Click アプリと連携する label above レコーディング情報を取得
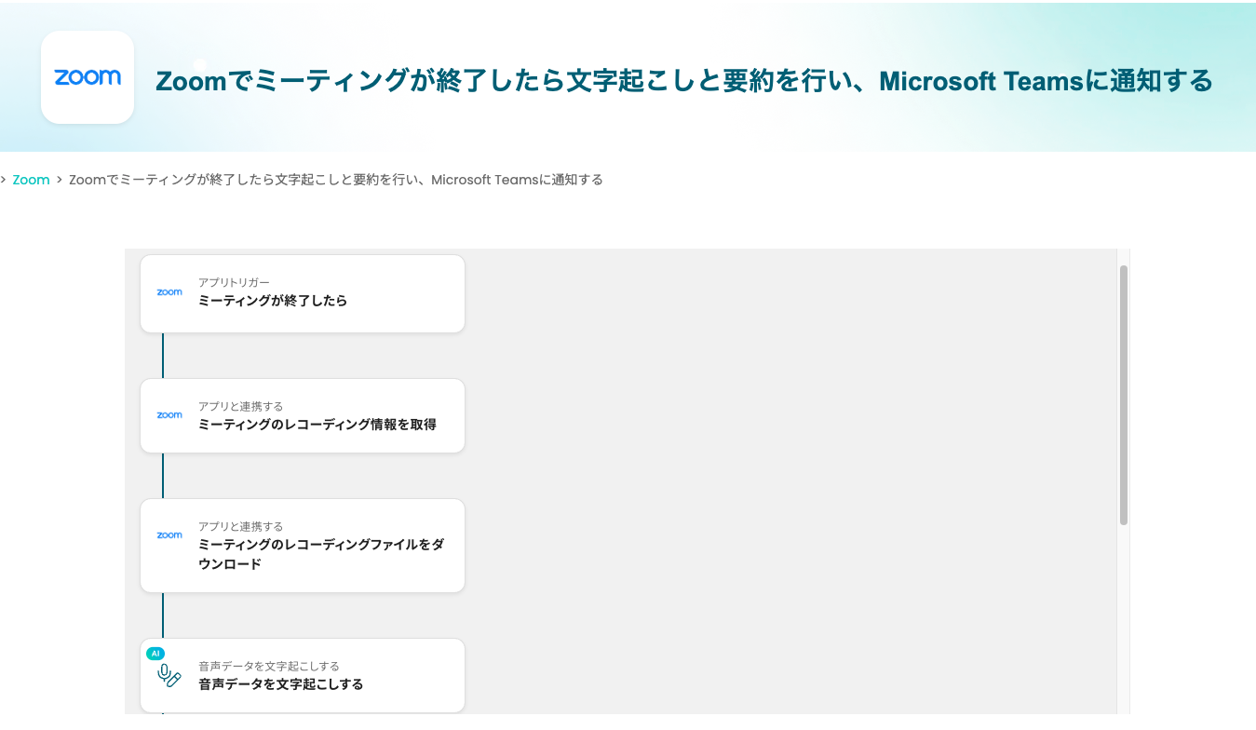Screen dimensions: 1256x730 [x=240, y=406]
